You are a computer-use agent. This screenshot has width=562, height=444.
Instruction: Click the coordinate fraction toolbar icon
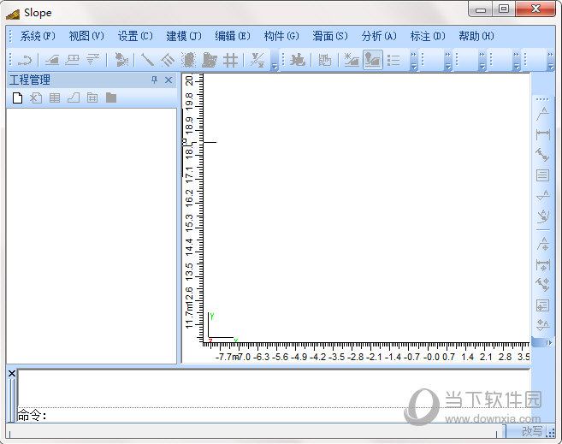pyautogui.click(x=257, y=60)
